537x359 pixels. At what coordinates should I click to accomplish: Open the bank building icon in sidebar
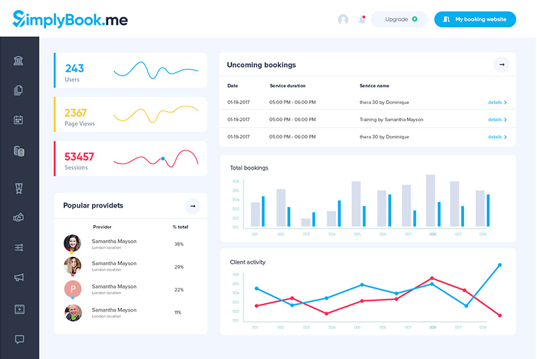pyautogui.click(x=19, y=61)
